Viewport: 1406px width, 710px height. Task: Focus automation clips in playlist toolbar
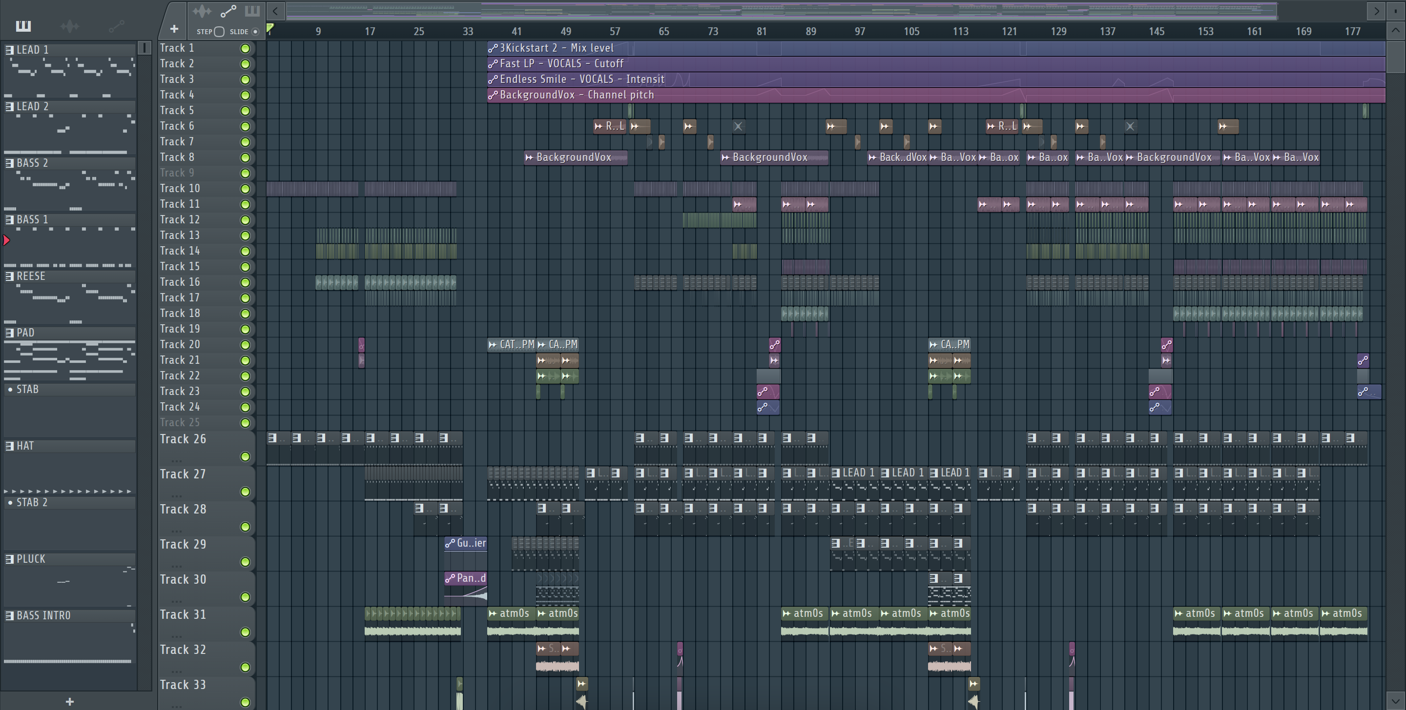coord(228,11)
